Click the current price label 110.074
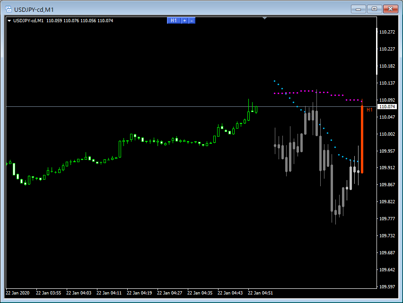The width and height of the screenshot is (403, 303). pyautogui.click(x=387, y=107)
